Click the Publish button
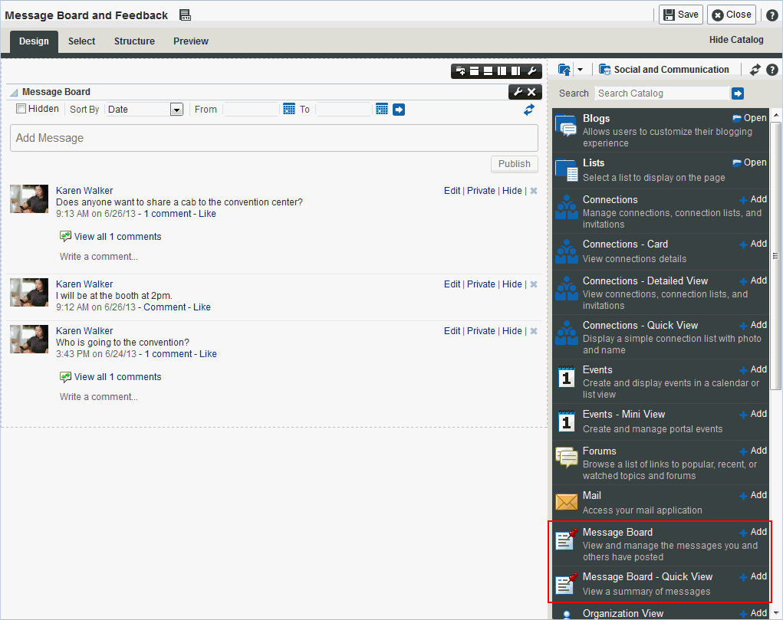 tap(515, 164)
